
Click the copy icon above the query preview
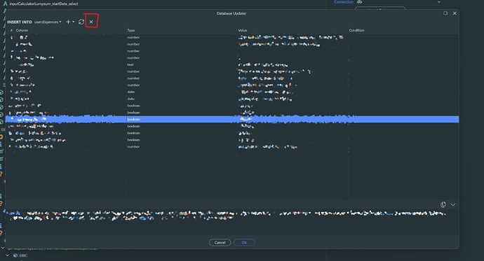pos(443,205)
